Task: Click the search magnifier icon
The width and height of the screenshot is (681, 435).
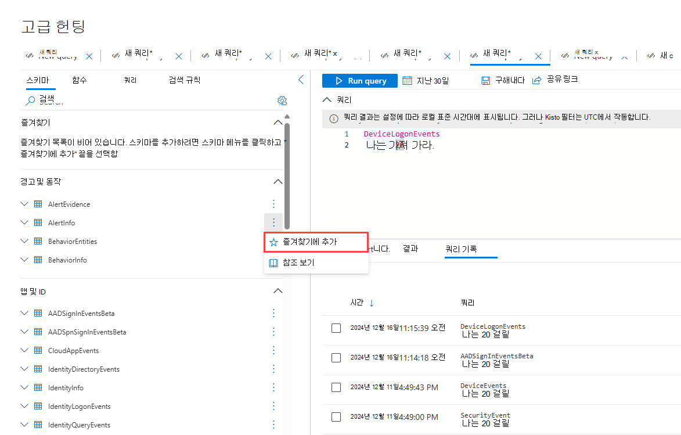Action: click(30, 101)
